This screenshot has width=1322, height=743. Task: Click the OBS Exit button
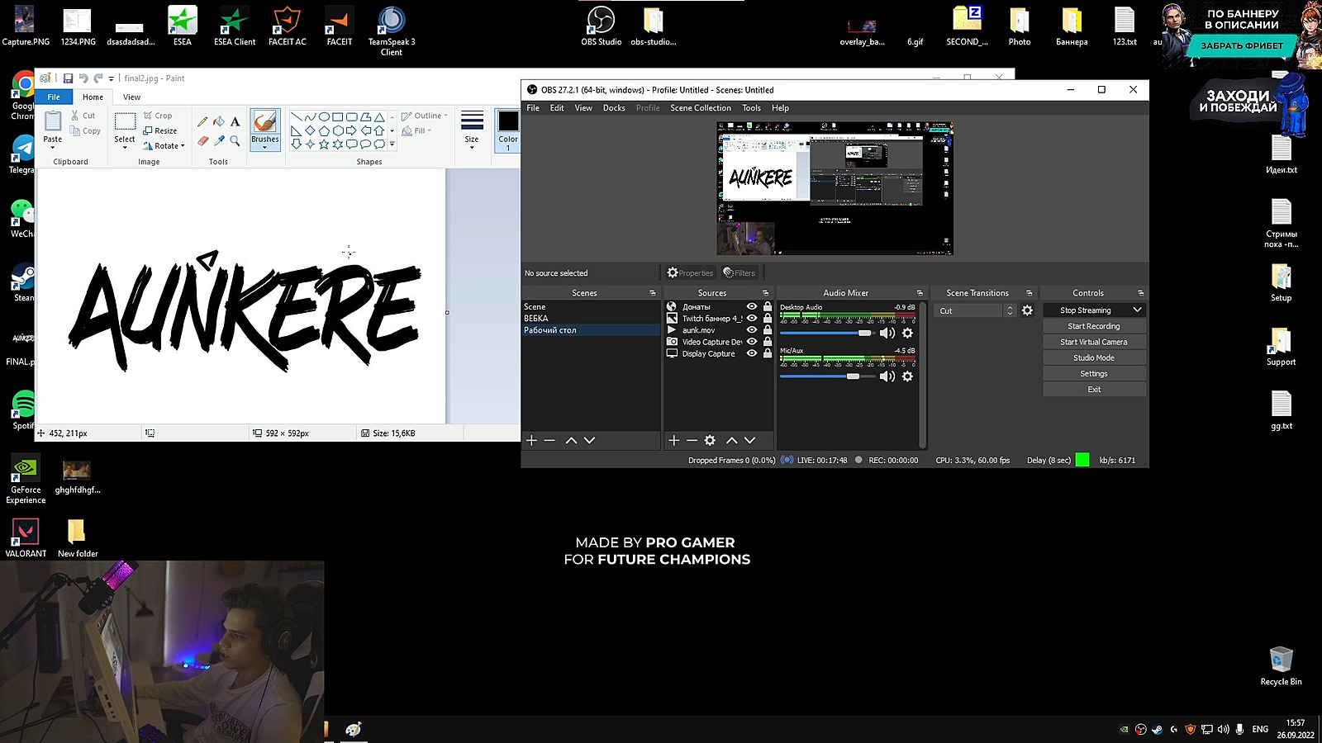(1094, 389)
